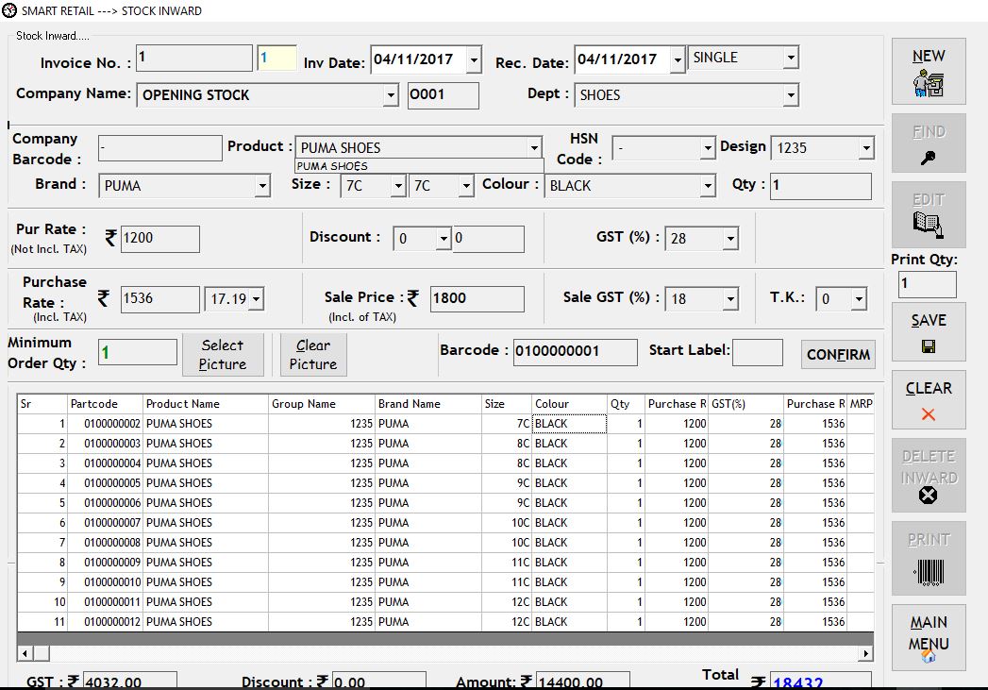
Task: Open the MAIN MENU home button
Action: 929,637
